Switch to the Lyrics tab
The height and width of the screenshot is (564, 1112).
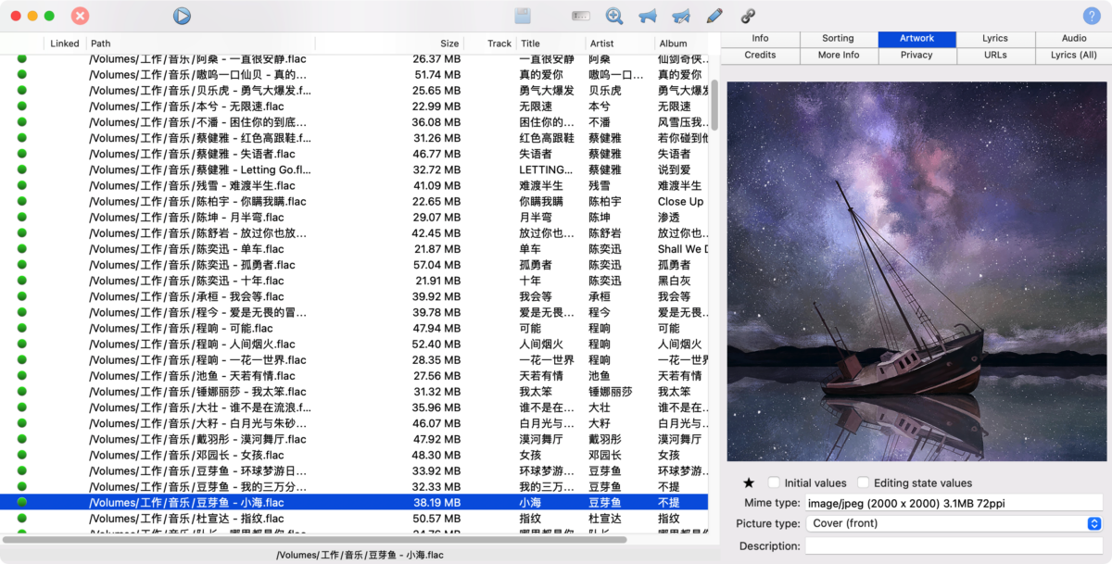click(995, 39)
